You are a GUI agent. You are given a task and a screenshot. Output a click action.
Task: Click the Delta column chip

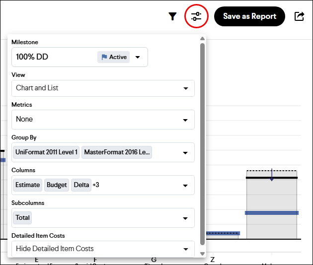(81, 185)
